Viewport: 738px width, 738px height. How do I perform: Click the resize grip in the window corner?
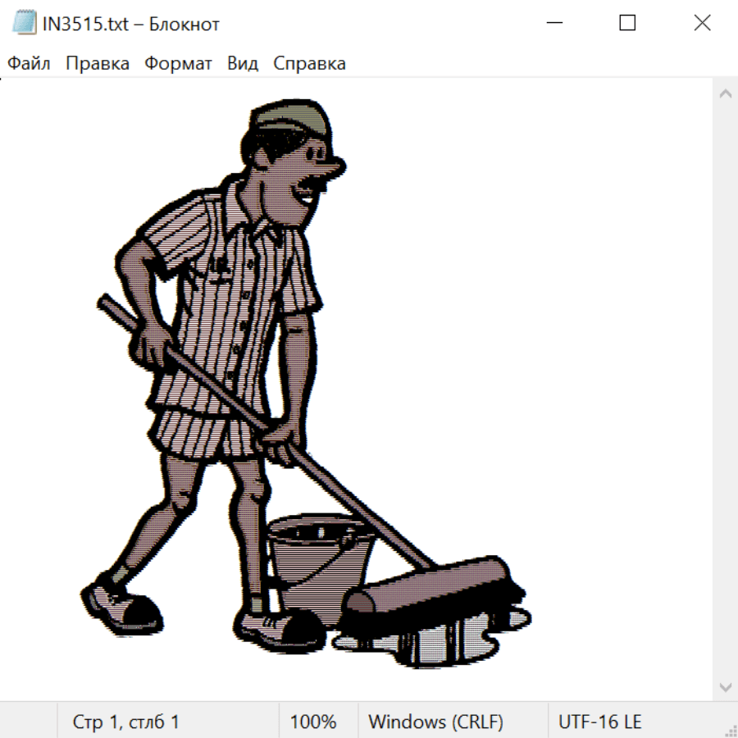730,730
